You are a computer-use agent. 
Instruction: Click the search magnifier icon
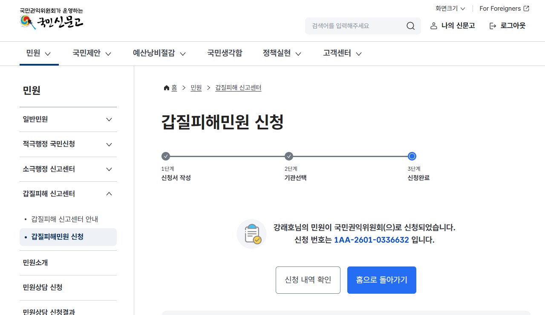click(x=410, y=26)
